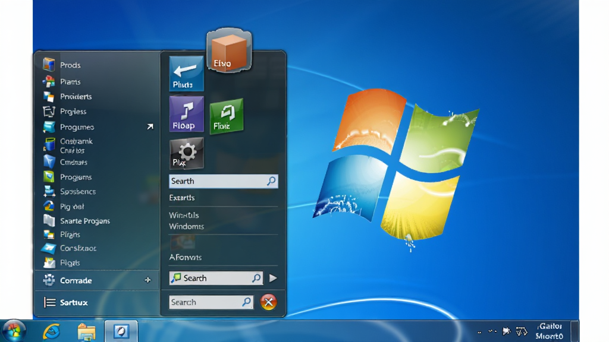The image size is (609, 342).
Task: Open the Snarte Progans icon
Action: 49,221
